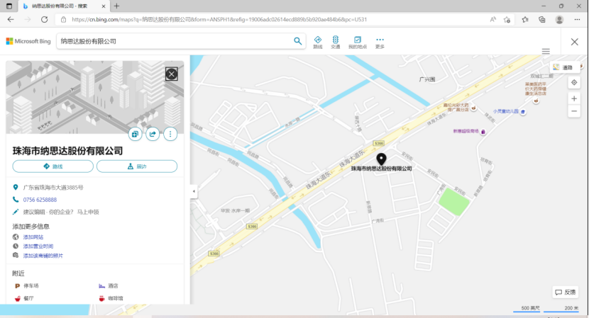
Task: Zoom in the map with plus button
Action: [x=574, y=98]
